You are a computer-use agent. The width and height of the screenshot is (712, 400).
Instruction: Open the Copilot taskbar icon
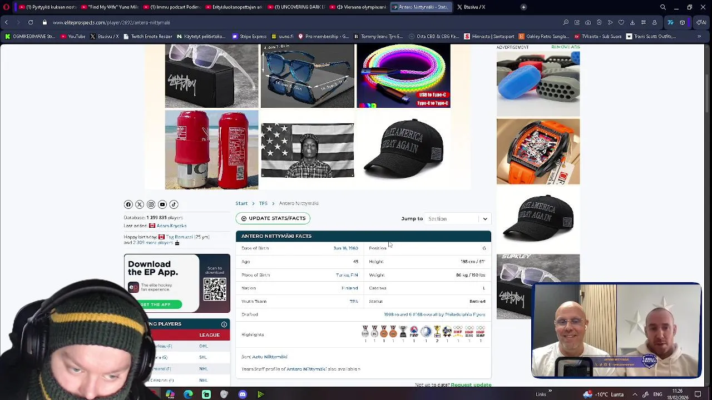pyautogui.click(x=170, y=394)
